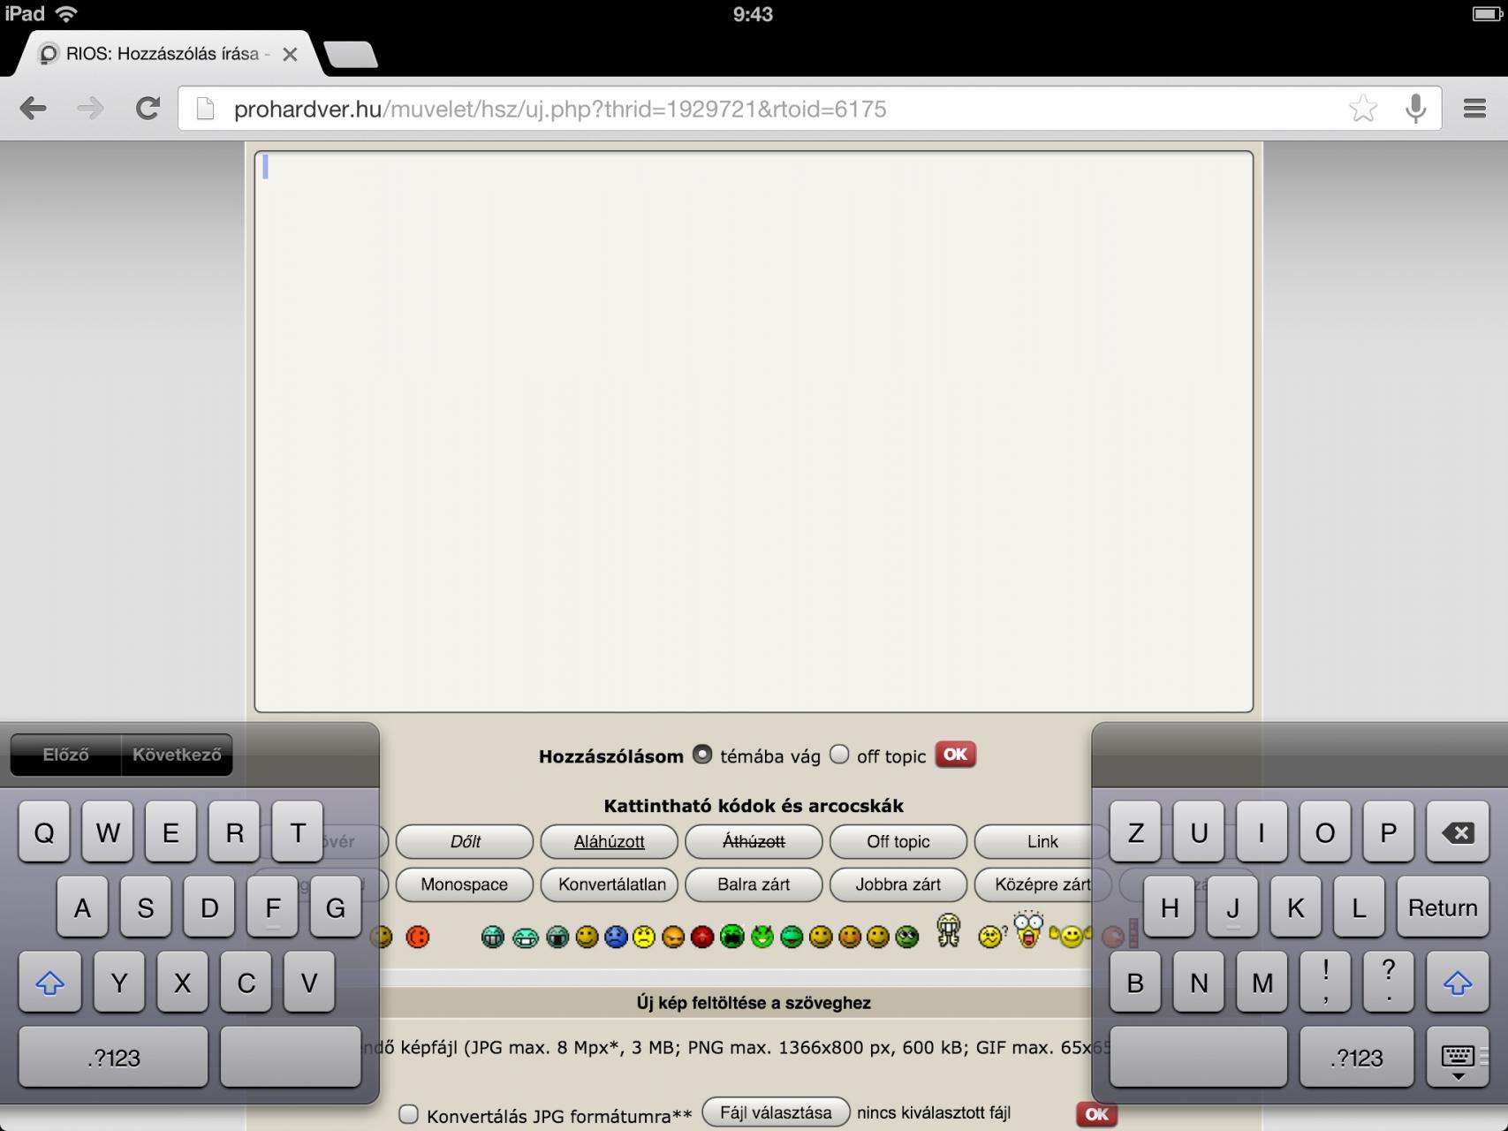Tap the right shift key
Image resolution: width=1508 pixels, height=1131 pixels.
pyautogui.click(x=1458, y=983)
